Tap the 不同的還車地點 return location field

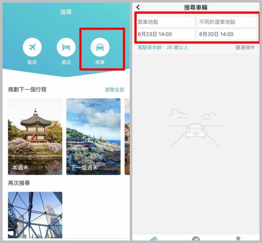(x=227, y=22)
